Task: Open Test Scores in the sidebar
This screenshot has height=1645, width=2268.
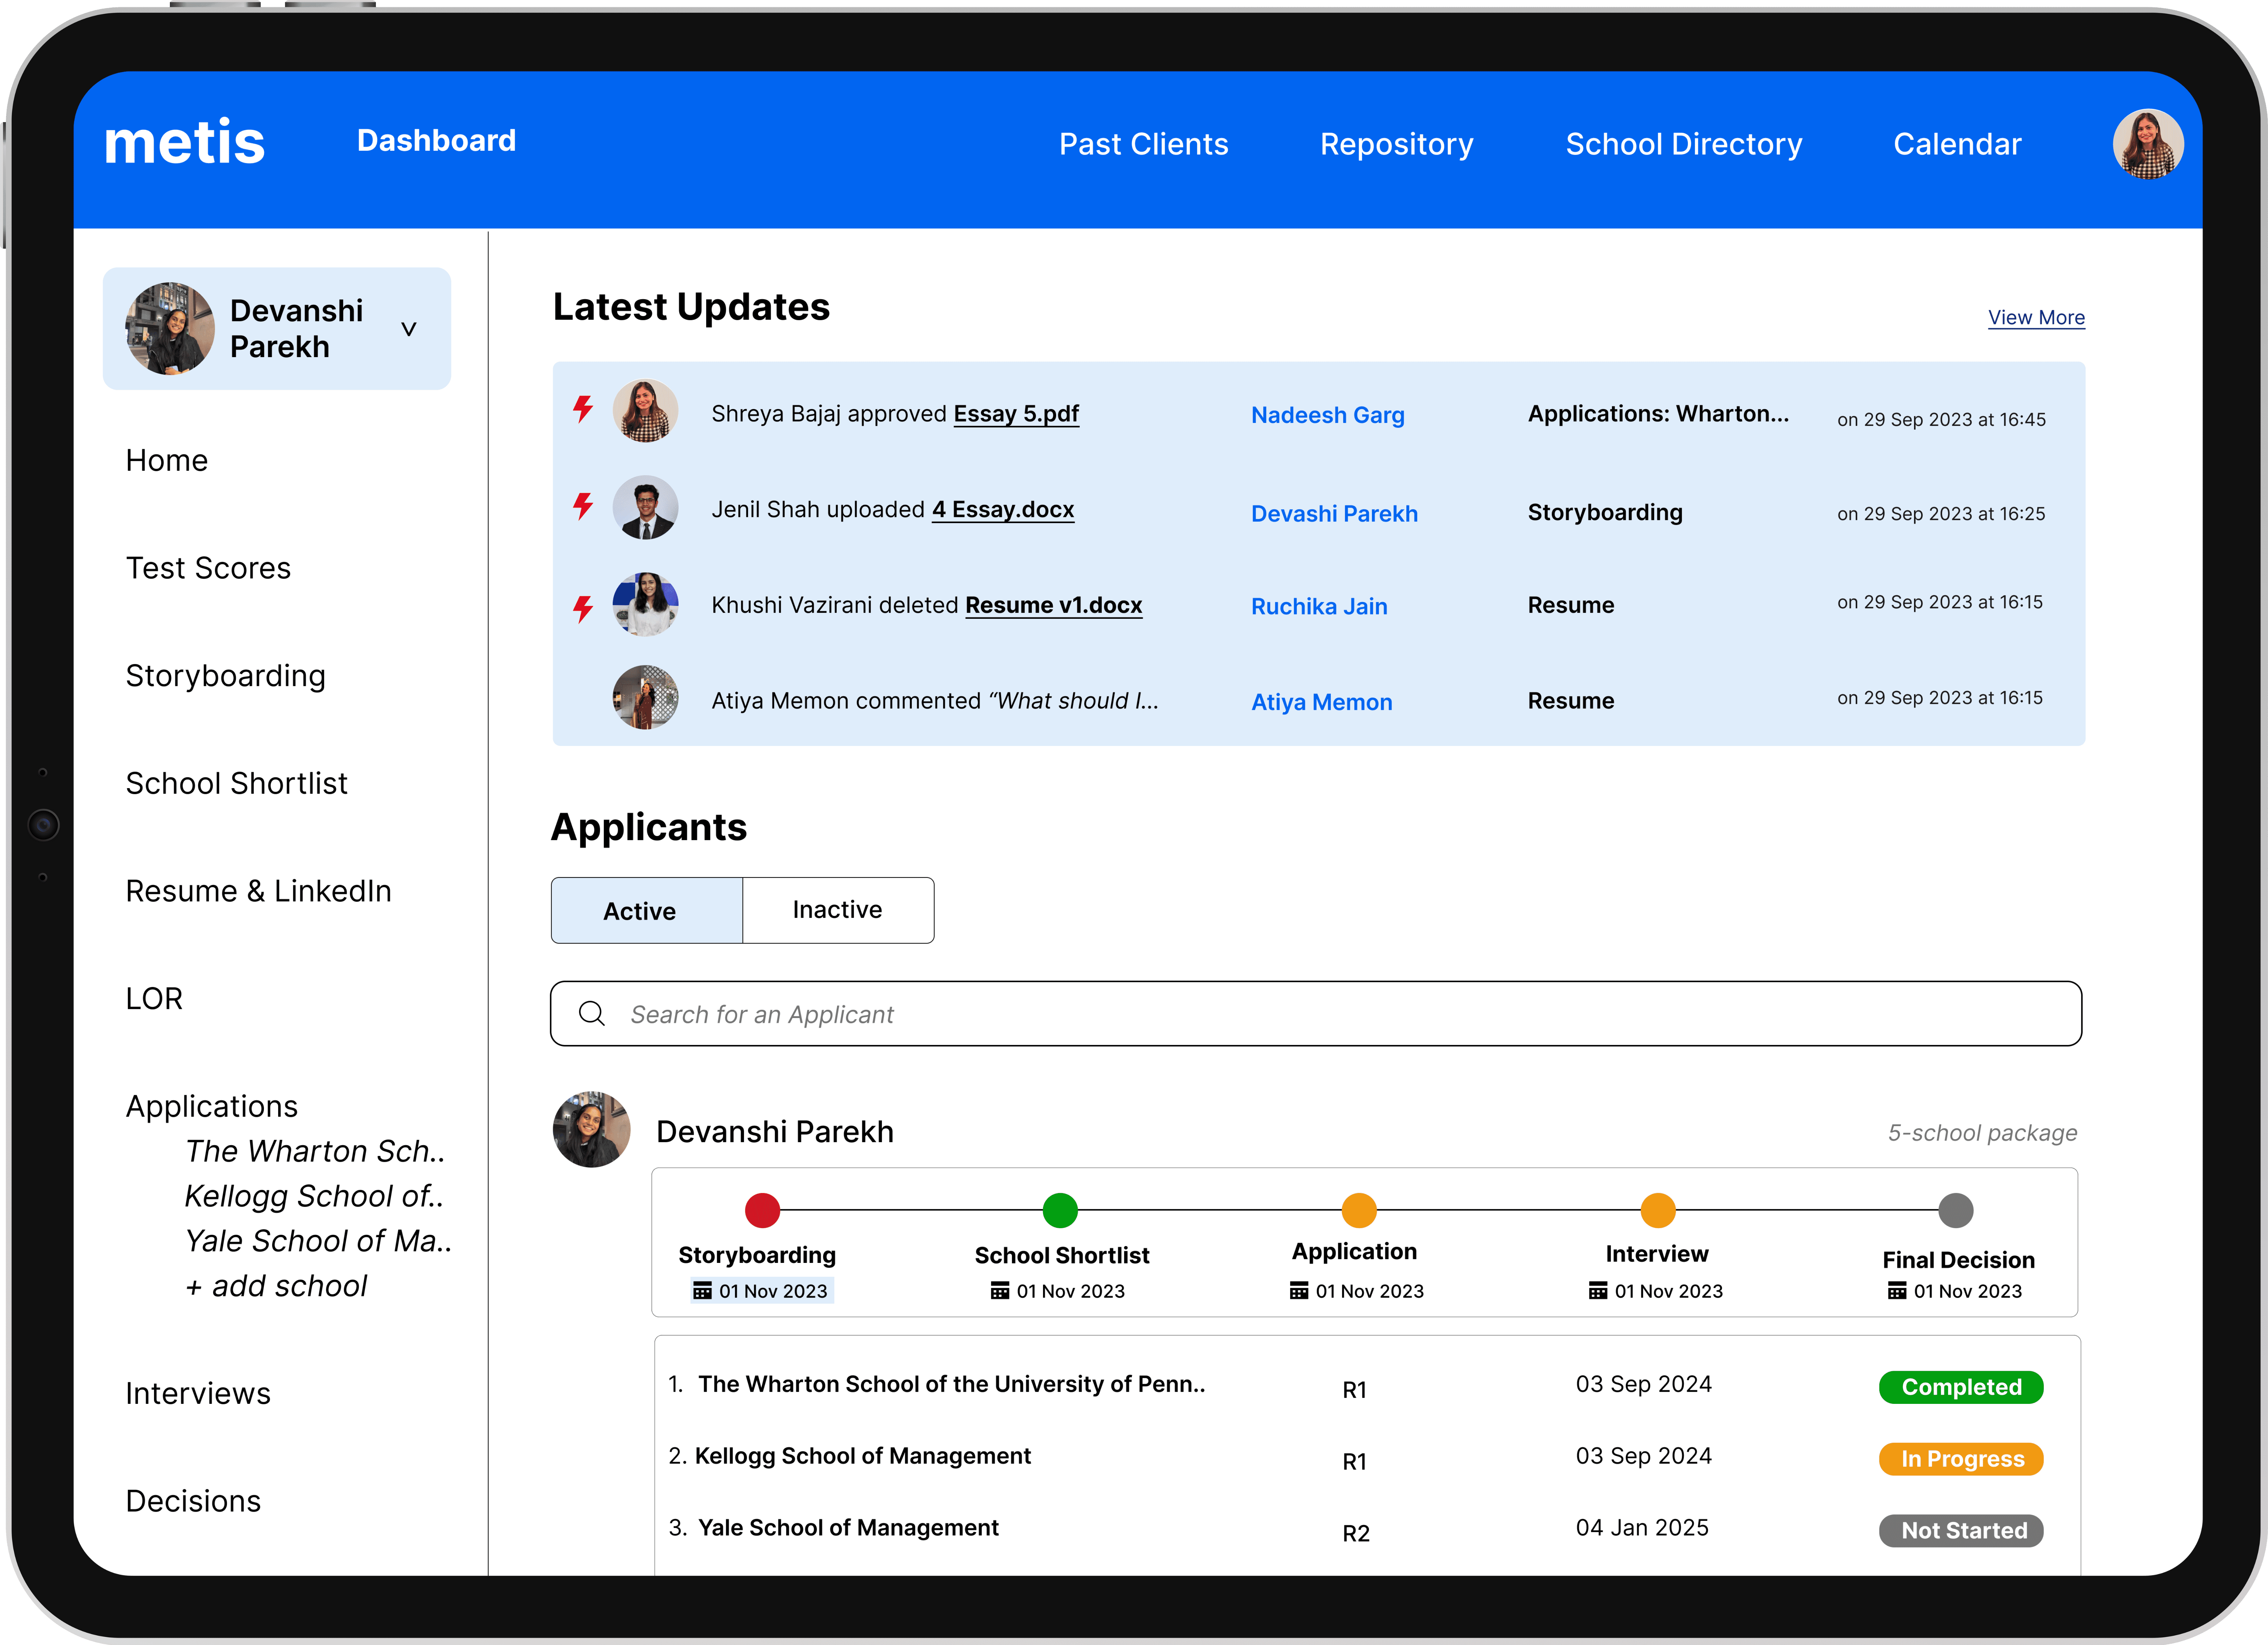Action: coord(208,568)
